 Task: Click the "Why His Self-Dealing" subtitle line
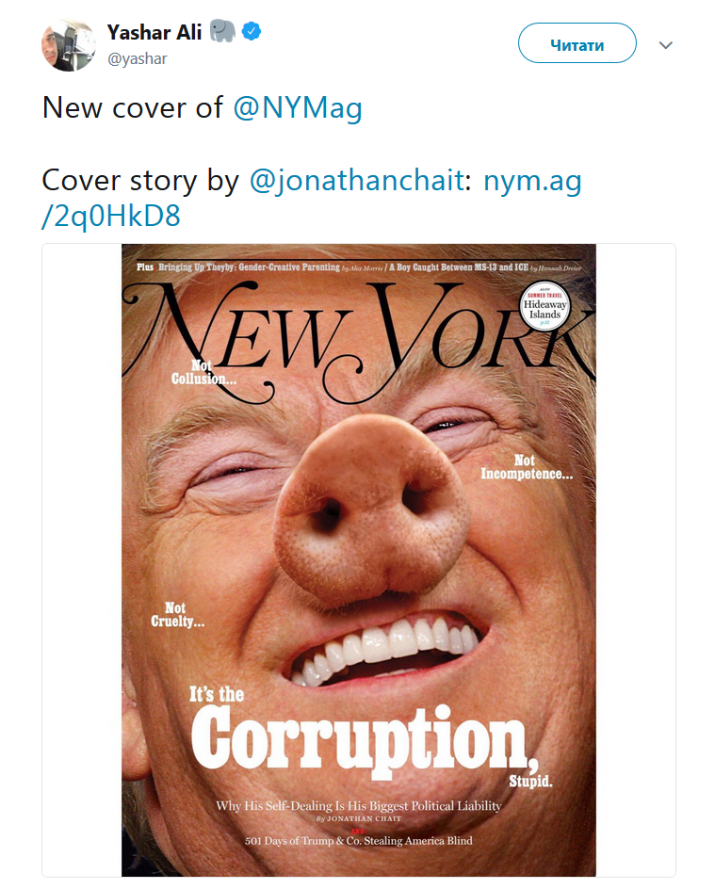[x=358, y=805]
